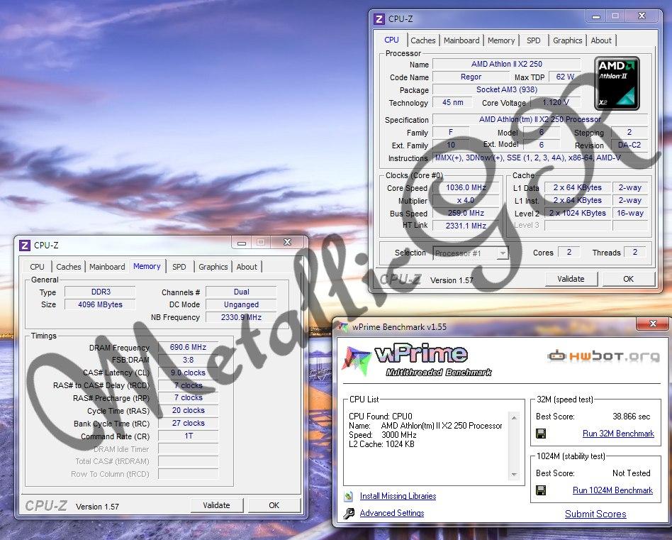Click Submit Scores link
The height and width of the screenshot is (540, 672).
pos(595,514)
